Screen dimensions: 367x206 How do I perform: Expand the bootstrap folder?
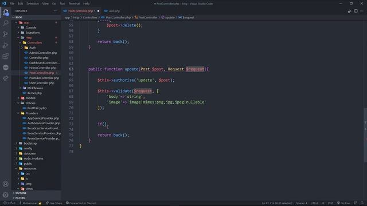(36, 144)
